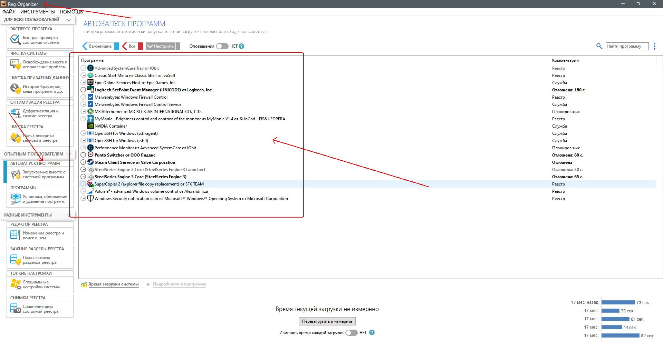Collapse the ДЛЯ ВСЕХ ПОЛЬЗОВАТЕЛЕЙ section
663x351 pixels.
pos(69,20)
